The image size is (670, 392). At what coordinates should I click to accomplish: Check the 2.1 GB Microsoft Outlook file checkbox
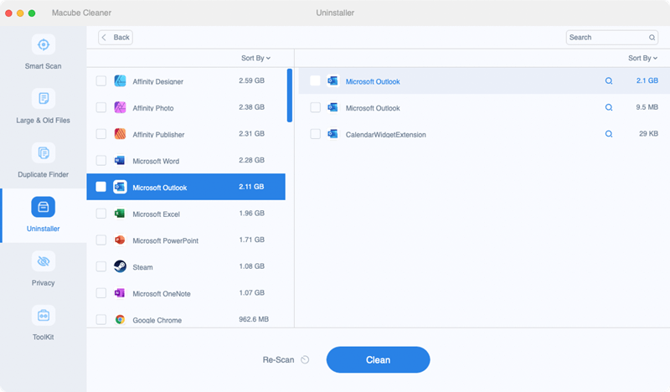tap(315, 80)
